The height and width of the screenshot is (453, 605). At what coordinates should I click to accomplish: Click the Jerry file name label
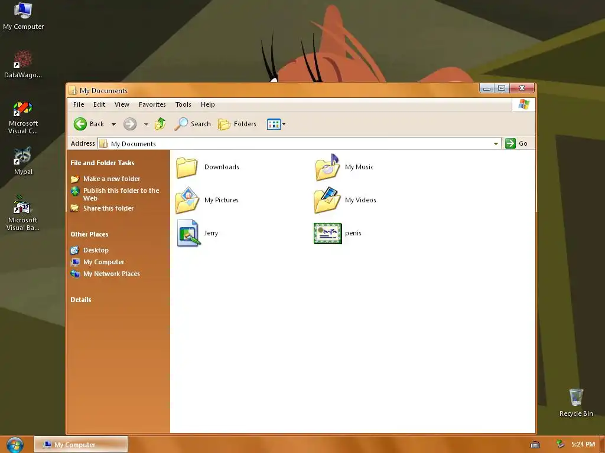[x=211, y=234]
